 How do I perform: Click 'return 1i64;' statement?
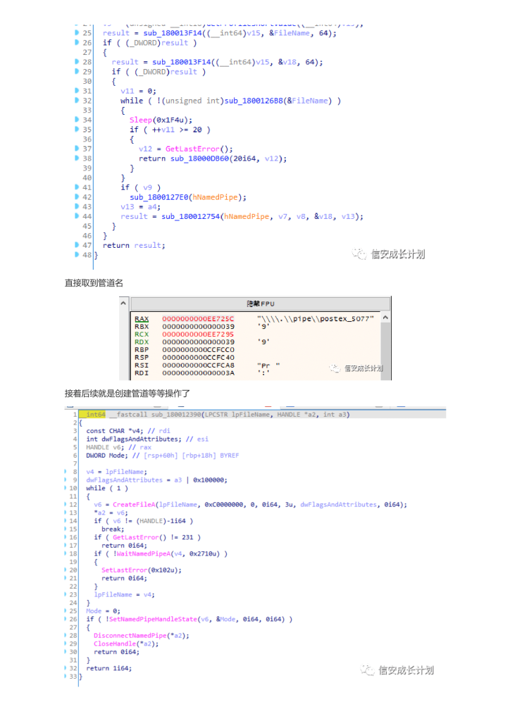click(109, 669)
